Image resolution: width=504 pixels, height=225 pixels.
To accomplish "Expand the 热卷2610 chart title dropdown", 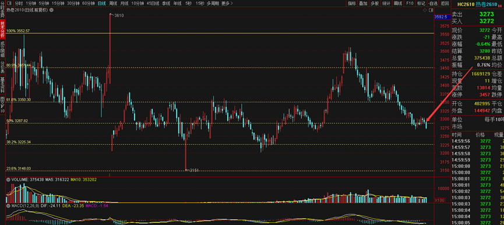I will point(52,10).
